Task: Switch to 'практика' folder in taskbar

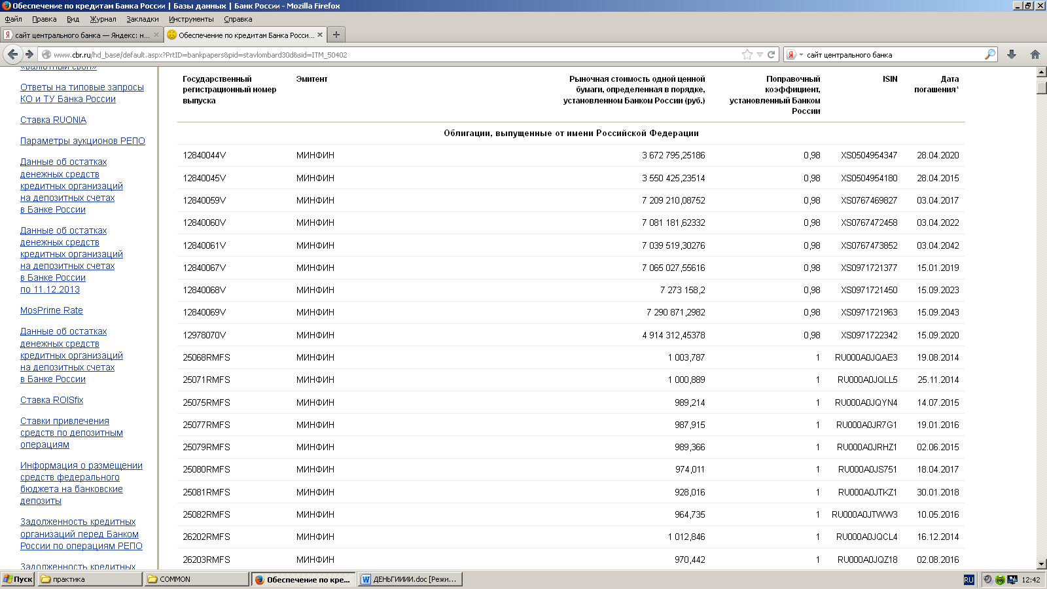Action: 90,579
